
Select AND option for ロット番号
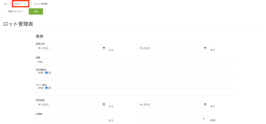coord(37,88)
